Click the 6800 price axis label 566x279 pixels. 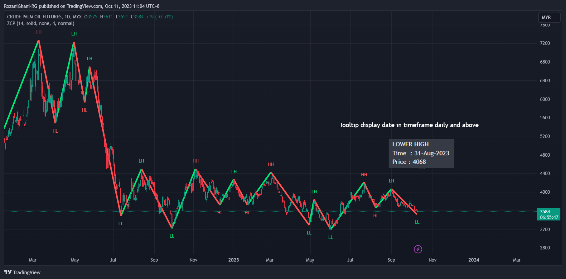pos(545,62)
